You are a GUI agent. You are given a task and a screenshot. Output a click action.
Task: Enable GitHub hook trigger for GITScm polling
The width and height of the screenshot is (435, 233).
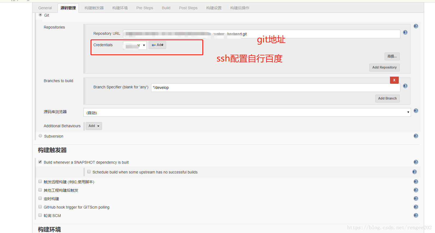(x=40, y=207)
